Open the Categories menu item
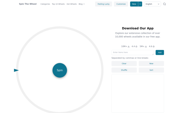The width and height of the screenshot is (180, 113). point(45,4)
